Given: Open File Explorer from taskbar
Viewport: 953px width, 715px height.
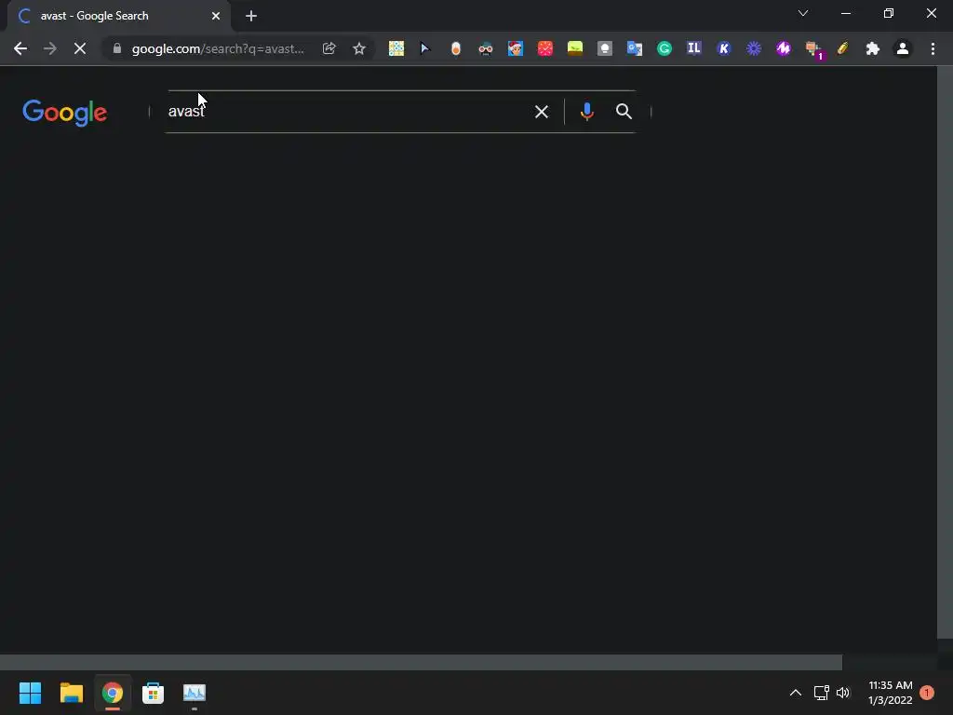Looking at the screenshot, I should (x=71, y=693).
